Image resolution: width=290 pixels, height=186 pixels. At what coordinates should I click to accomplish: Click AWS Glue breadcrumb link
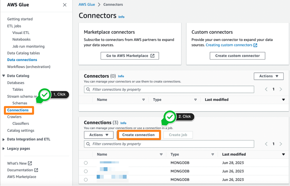point(87,5)
